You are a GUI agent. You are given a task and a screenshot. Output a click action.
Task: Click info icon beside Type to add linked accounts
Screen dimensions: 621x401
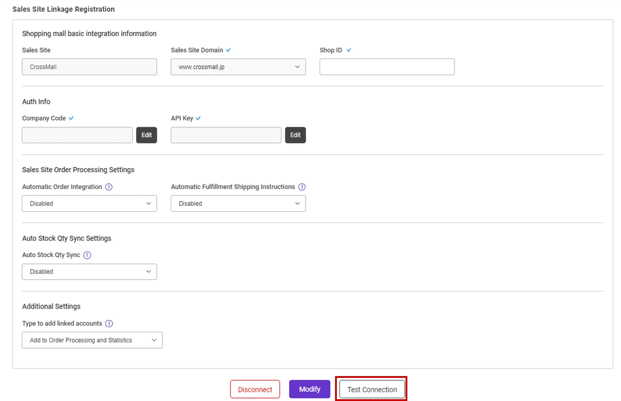pyautogui.click(x=109, y=323)
